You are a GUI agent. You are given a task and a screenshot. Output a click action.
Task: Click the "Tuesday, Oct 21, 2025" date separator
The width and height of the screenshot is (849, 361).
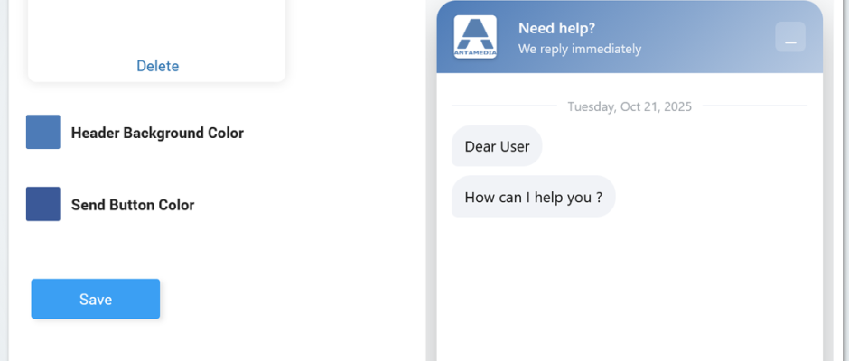pos(630,106)
